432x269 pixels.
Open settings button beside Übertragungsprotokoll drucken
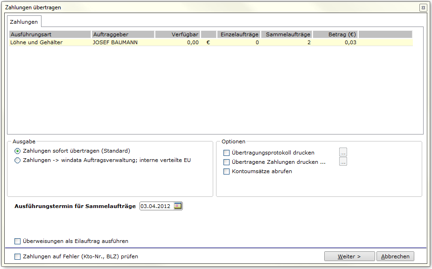click(343, 152)
